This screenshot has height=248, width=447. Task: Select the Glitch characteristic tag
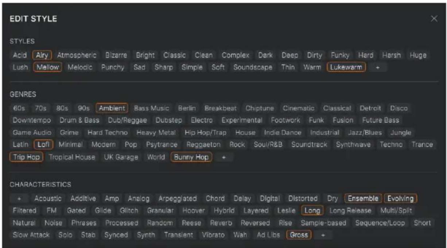(129, 211)
